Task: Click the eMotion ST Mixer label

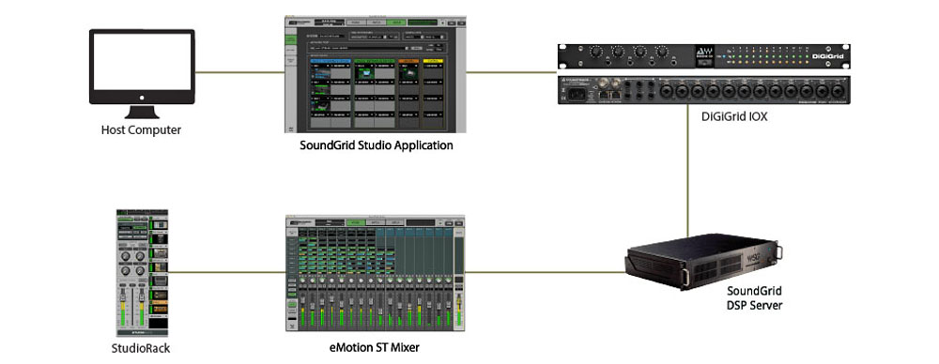Action: [377, 346]
